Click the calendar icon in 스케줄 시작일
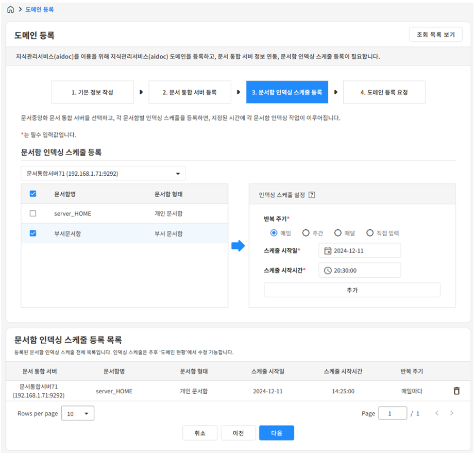 [328, 251]
